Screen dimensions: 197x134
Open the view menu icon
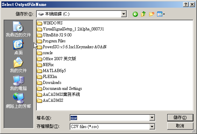161,14
